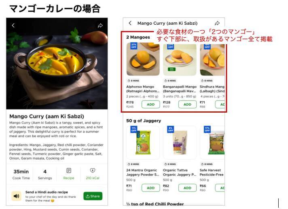This screenshot has height=209, width=288.
Task: Tap the 4 Servings stat
Action: click(x=45, y=175)
